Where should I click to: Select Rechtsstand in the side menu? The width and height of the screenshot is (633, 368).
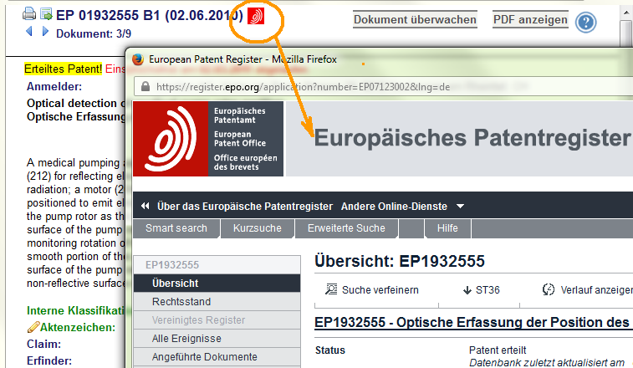point(217,302)
